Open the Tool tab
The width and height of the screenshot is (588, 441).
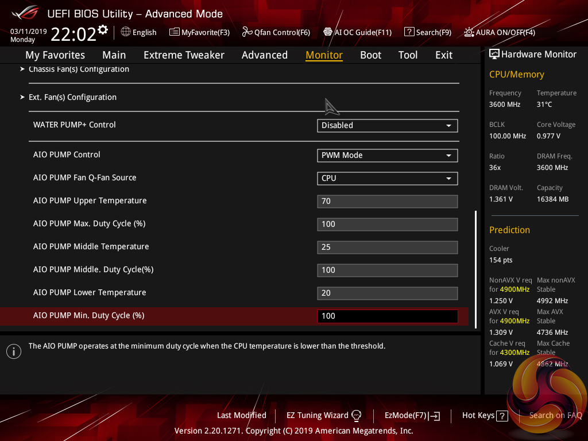[x=408, y=55]
